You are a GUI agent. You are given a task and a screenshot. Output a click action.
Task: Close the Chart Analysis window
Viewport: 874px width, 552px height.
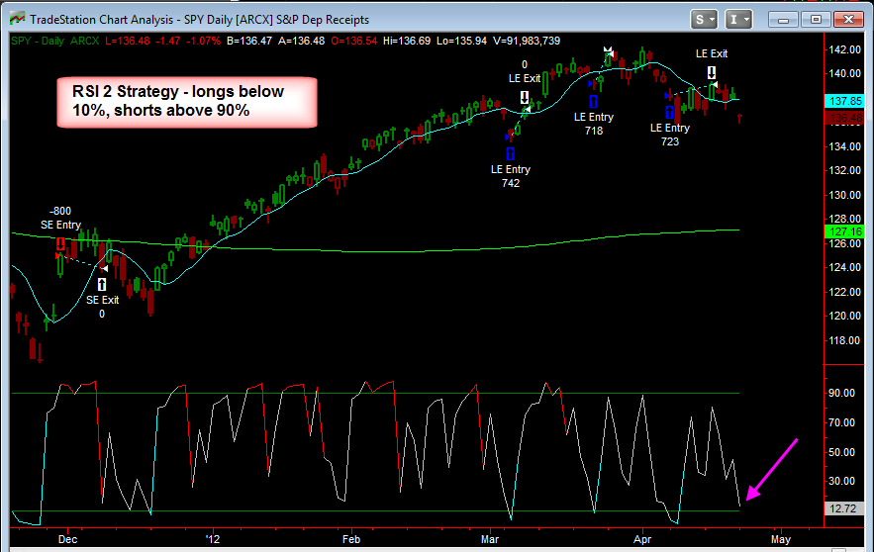pos(848,20)
